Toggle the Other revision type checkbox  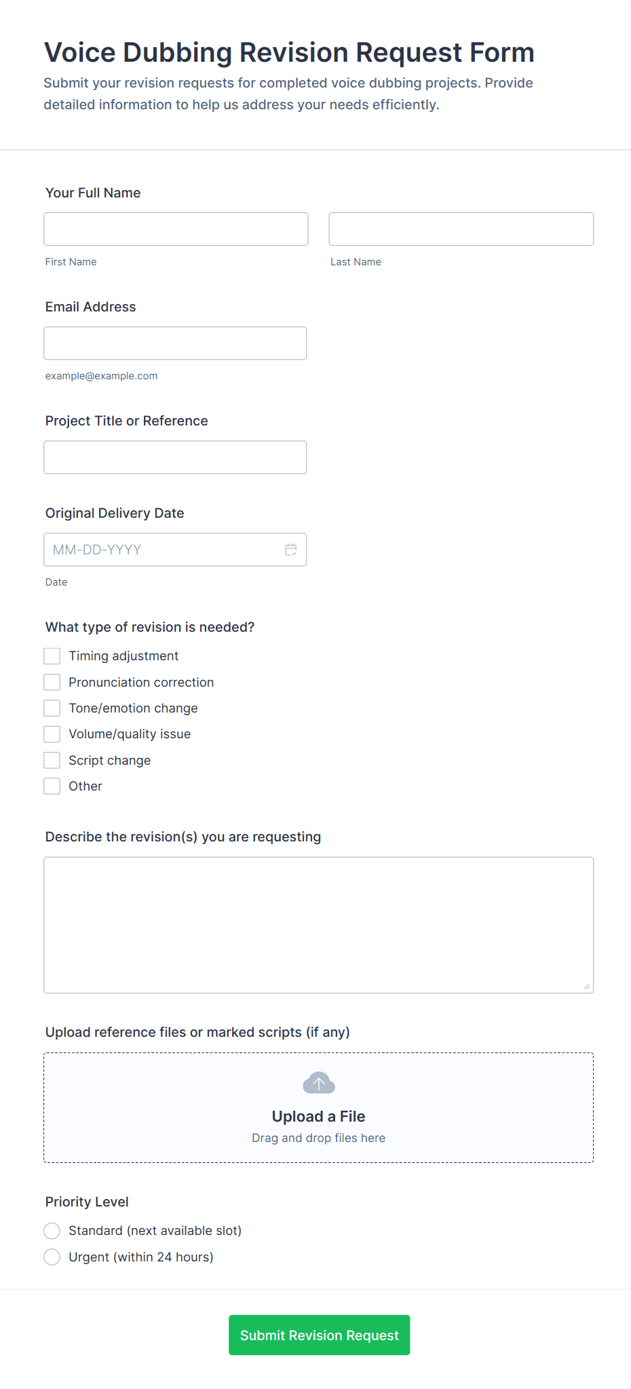52,786
